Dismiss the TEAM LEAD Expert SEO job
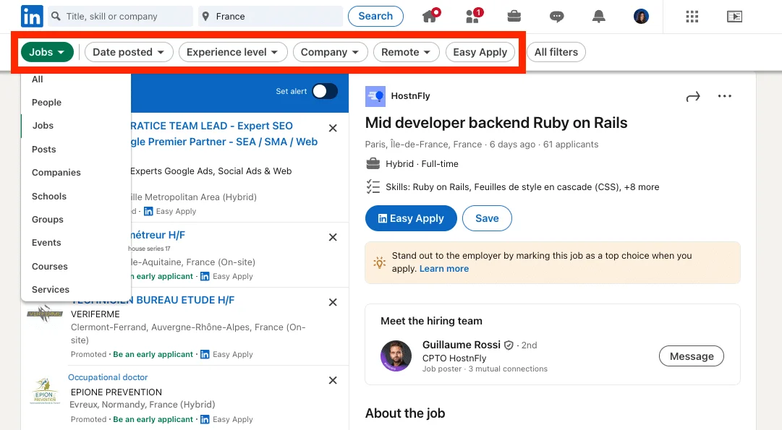Viewport: 782px width, 430px height. [x=333, y=128]
